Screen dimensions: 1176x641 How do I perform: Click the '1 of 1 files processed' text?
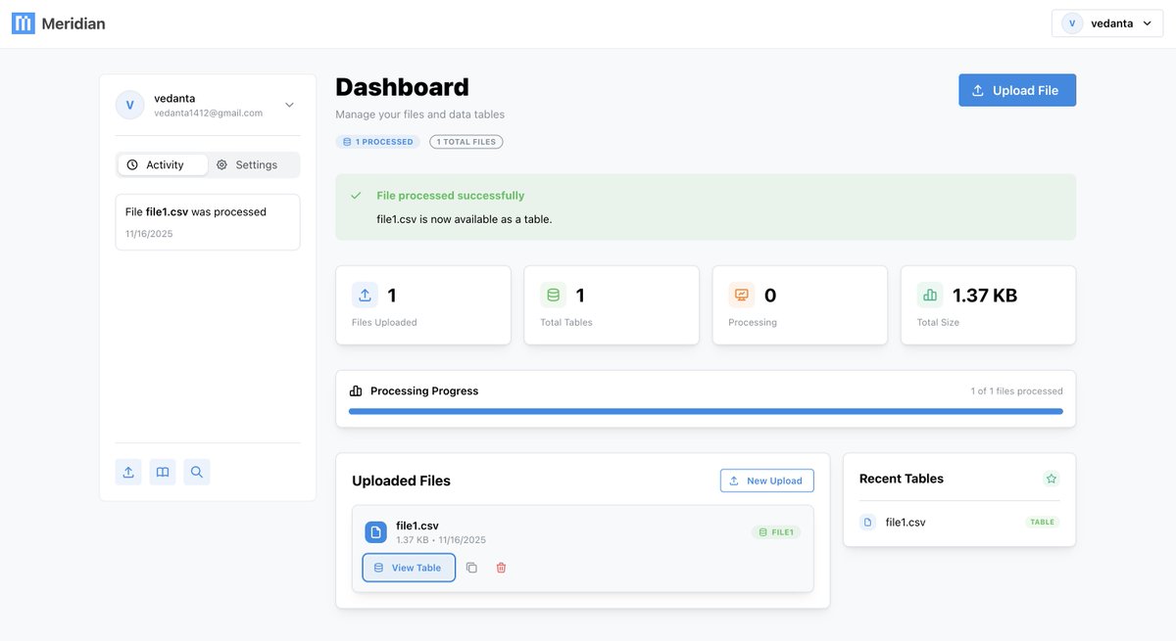coord(1016,391)
